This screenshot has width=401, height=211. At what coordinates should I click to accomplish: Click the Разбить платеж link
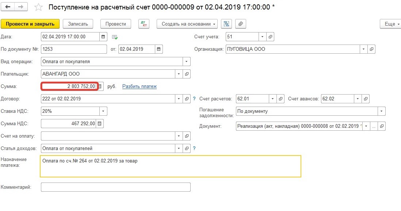tap(139, 87)
